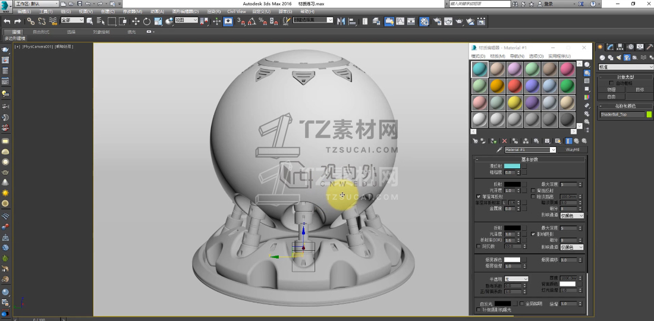This screenshot has height=321, width=654.
Task: Select the Select and Rotate tool
Action: point(146,21)
